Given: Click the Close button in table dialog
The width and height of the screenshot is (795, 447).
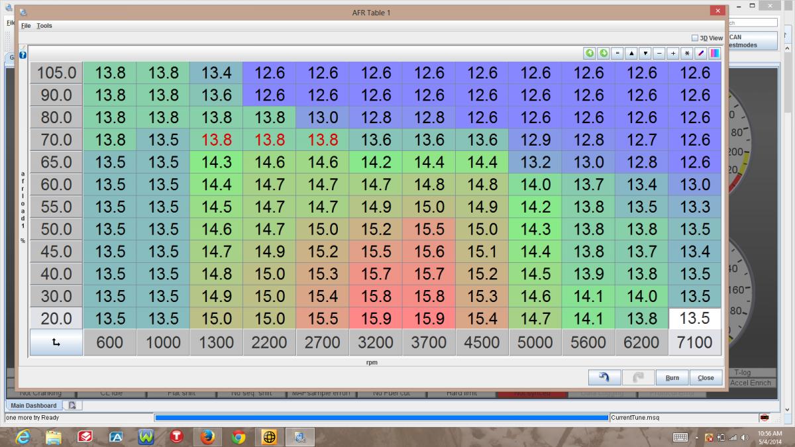Looking at the screenshot, I should (x=706, y=377).
